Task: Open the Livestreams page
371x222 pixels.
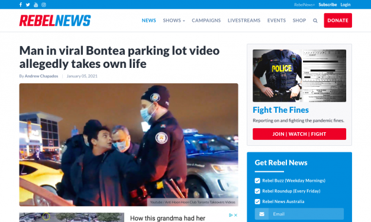Action: tap(244, 21)
